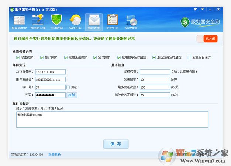Click the （如：北京服务器） example text
Screen dimensions: 231x166
184,71
